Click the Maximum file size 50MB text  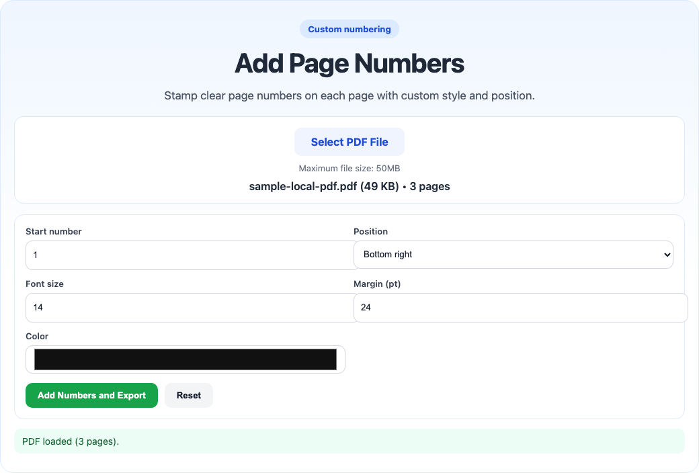[x=349, y=168]
